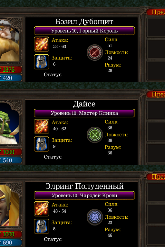Click the Уровень 10, Горный Король bar

84,31
